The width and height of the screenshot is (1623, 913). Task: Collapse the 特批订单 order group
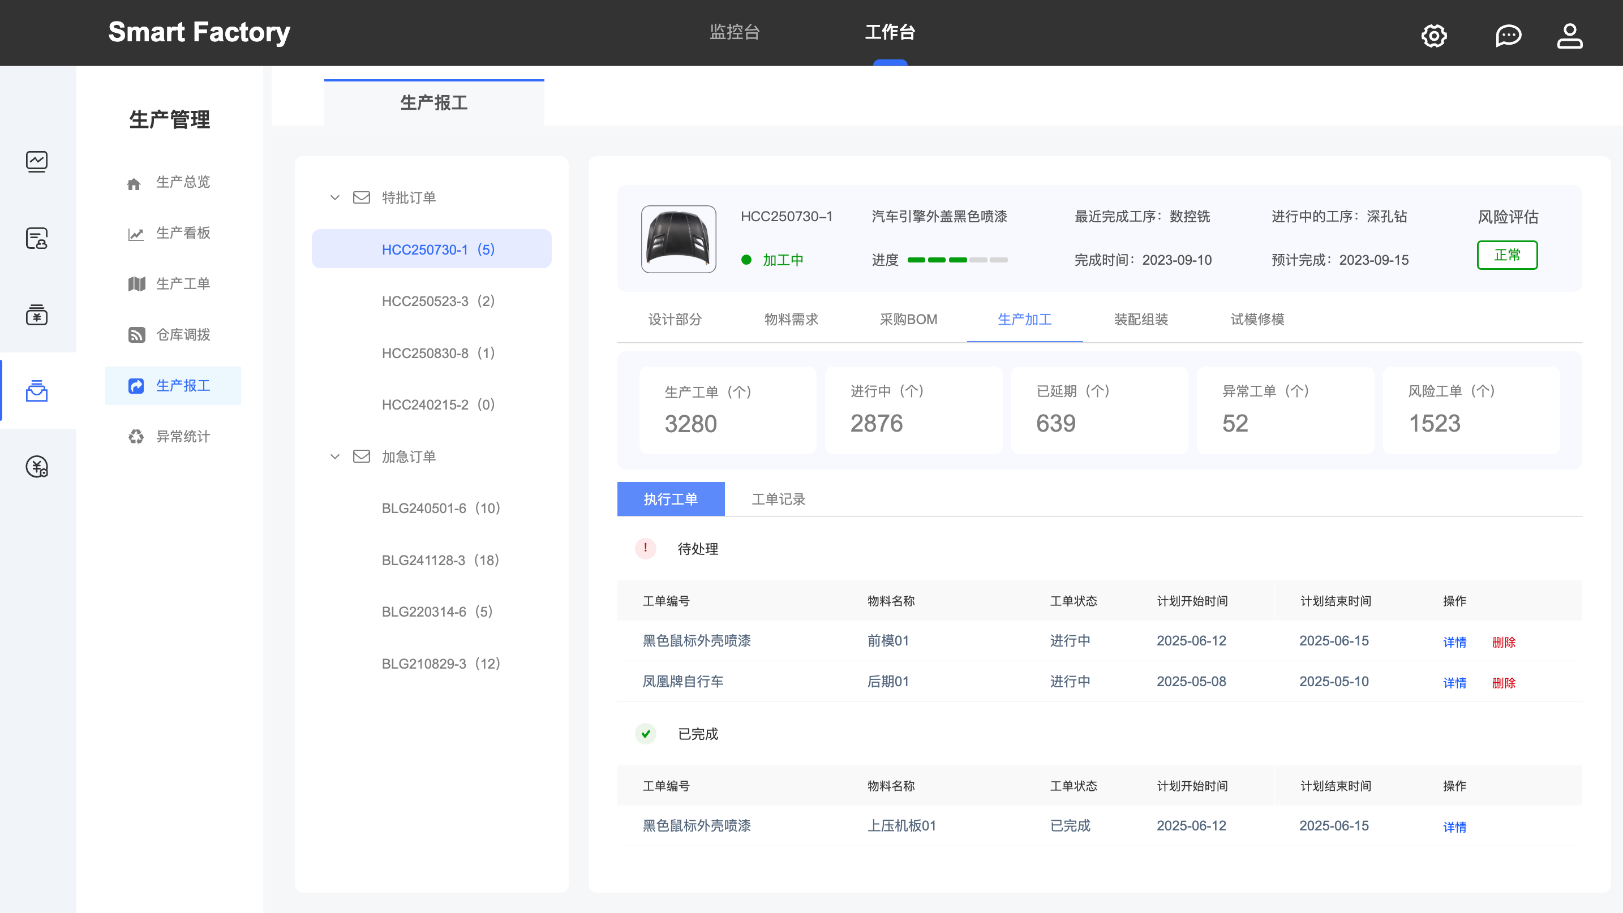[334, 198]
